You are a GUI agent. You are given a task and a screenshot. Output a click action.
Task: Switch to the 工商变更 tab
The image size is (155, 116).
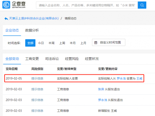click(x=32, y=59)
